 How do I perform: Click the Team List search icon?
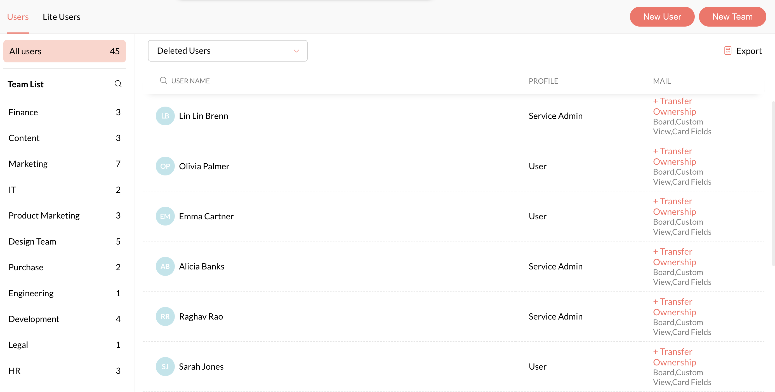pos(118,84)
